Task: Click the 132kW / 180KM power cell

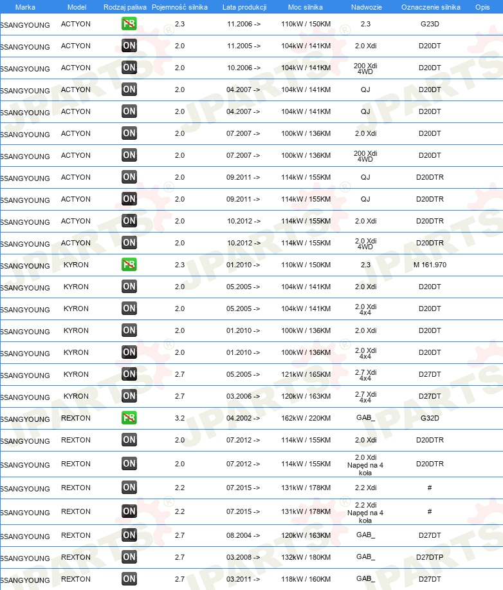Action: tap(306, 557)
